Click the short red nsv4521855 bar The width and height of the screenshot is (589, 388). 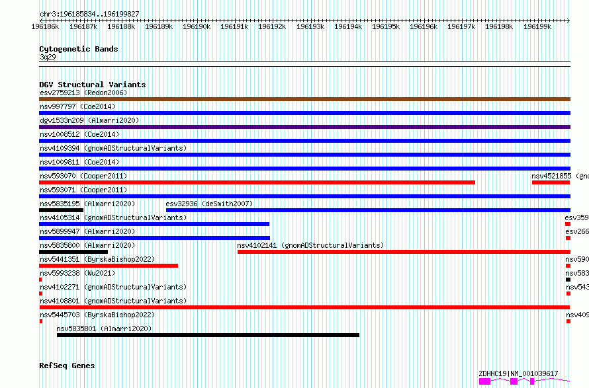click(551, 182)
